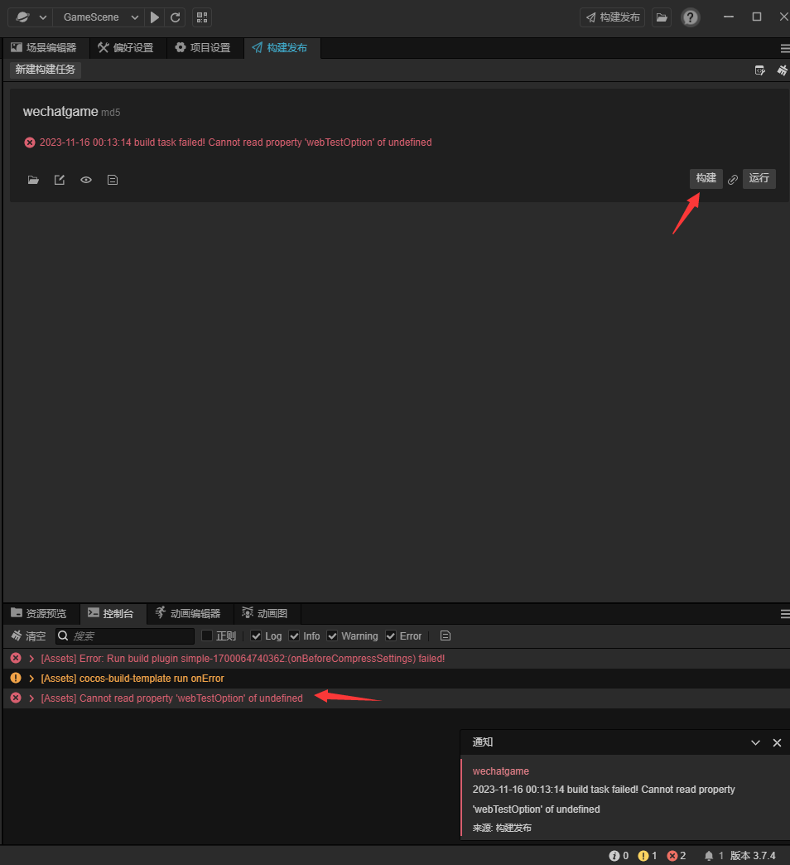This screenshot has width=790, height=865.
Task: Open the upper panel hamburger menu
Action: (x=784, y=49)
